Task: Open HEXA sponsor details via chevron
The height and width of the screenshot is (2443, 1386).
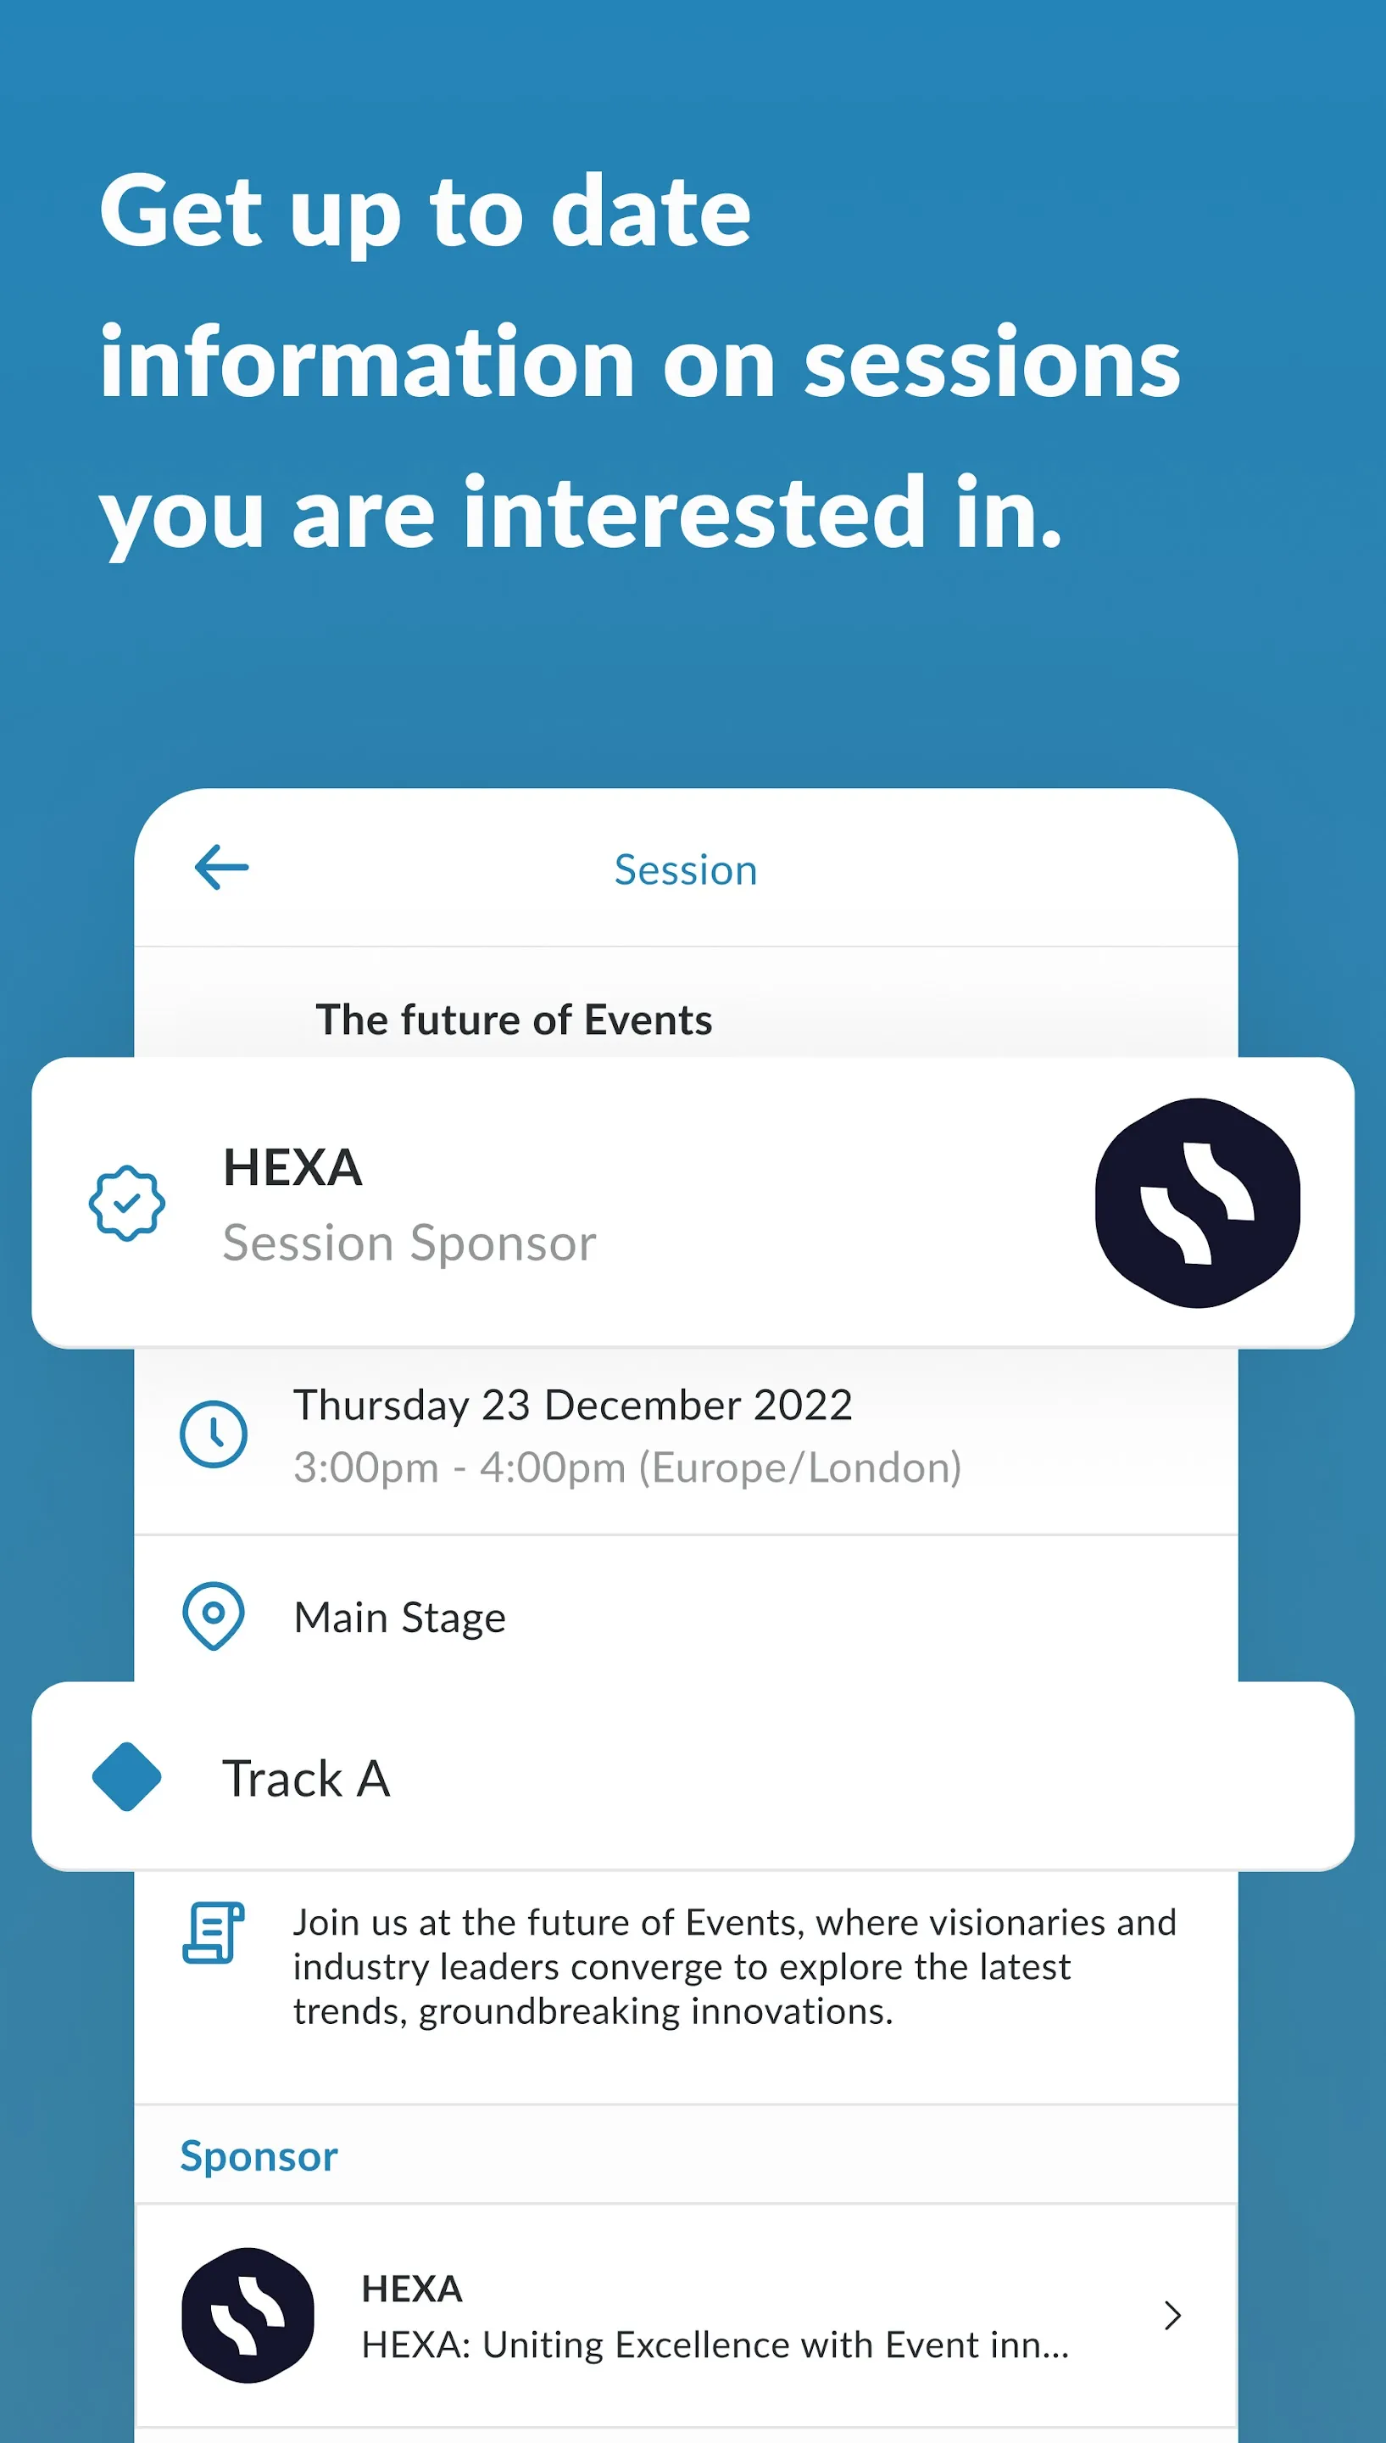Action: click(x=1172, y=2316)
